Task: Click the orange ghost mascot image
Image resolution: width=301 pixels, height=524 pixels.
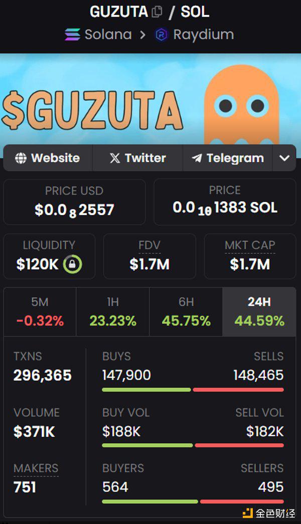Action: click(242, 105)
